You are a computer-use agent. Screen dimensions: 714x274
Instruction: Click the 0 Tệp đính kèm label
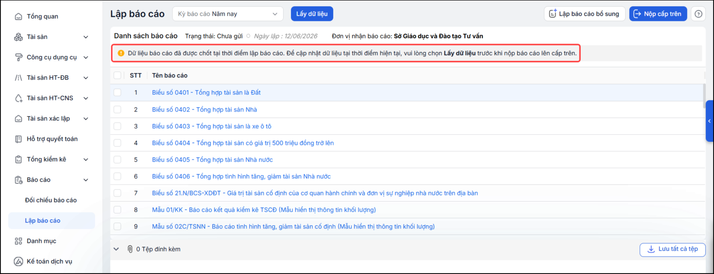point(158,249)
